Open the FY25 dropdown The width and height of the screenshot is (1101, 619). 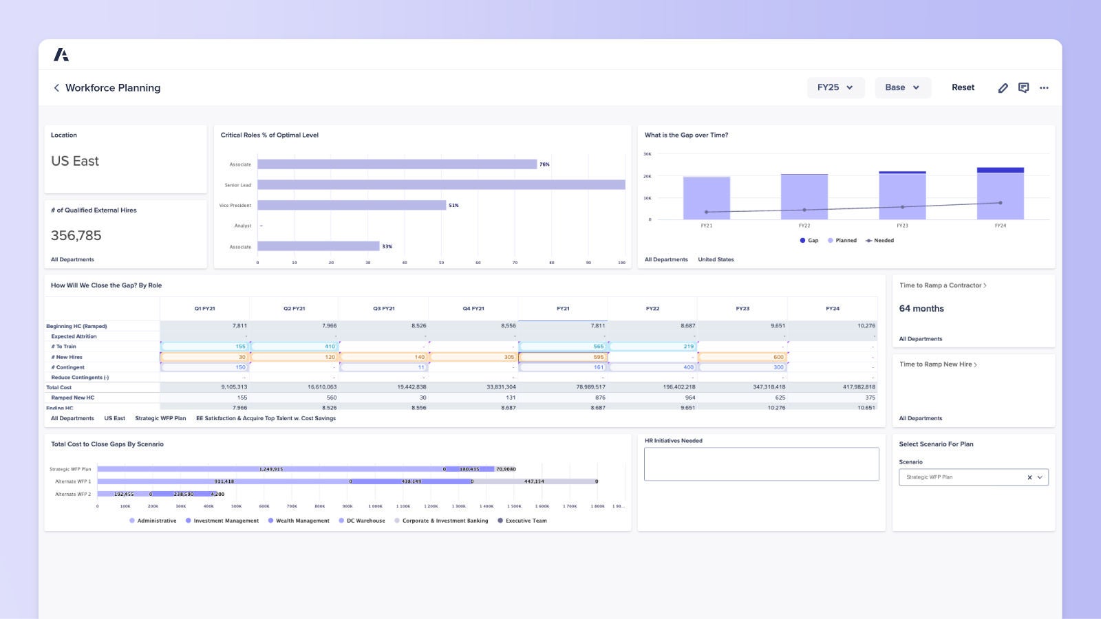coord(835,87)
